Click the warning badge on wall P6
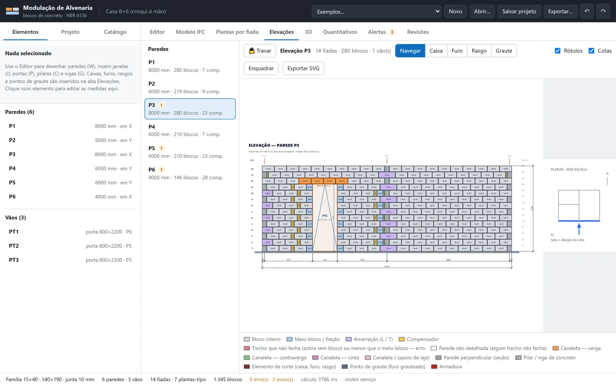The image size is (616, 385). [x=161, y=170]
